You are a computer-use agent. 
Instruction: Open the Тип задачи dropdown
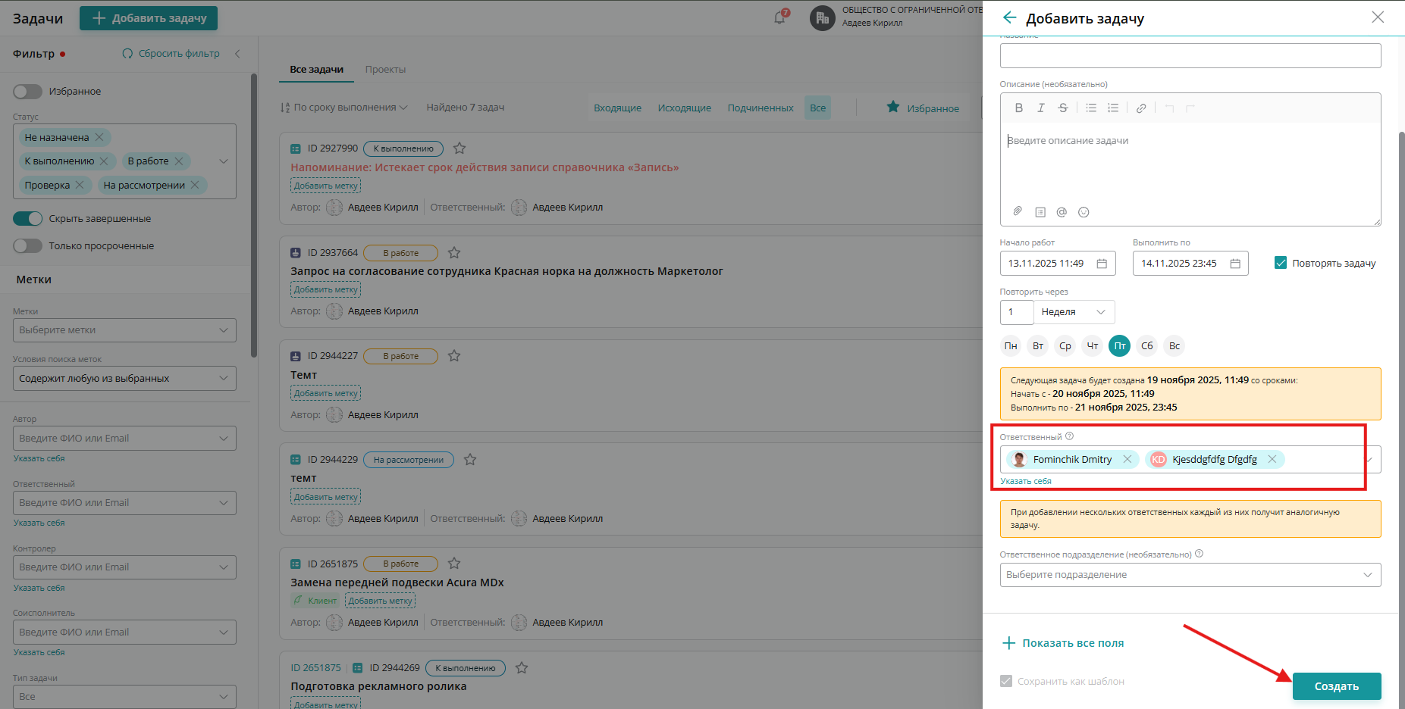[x=124, y=697]
